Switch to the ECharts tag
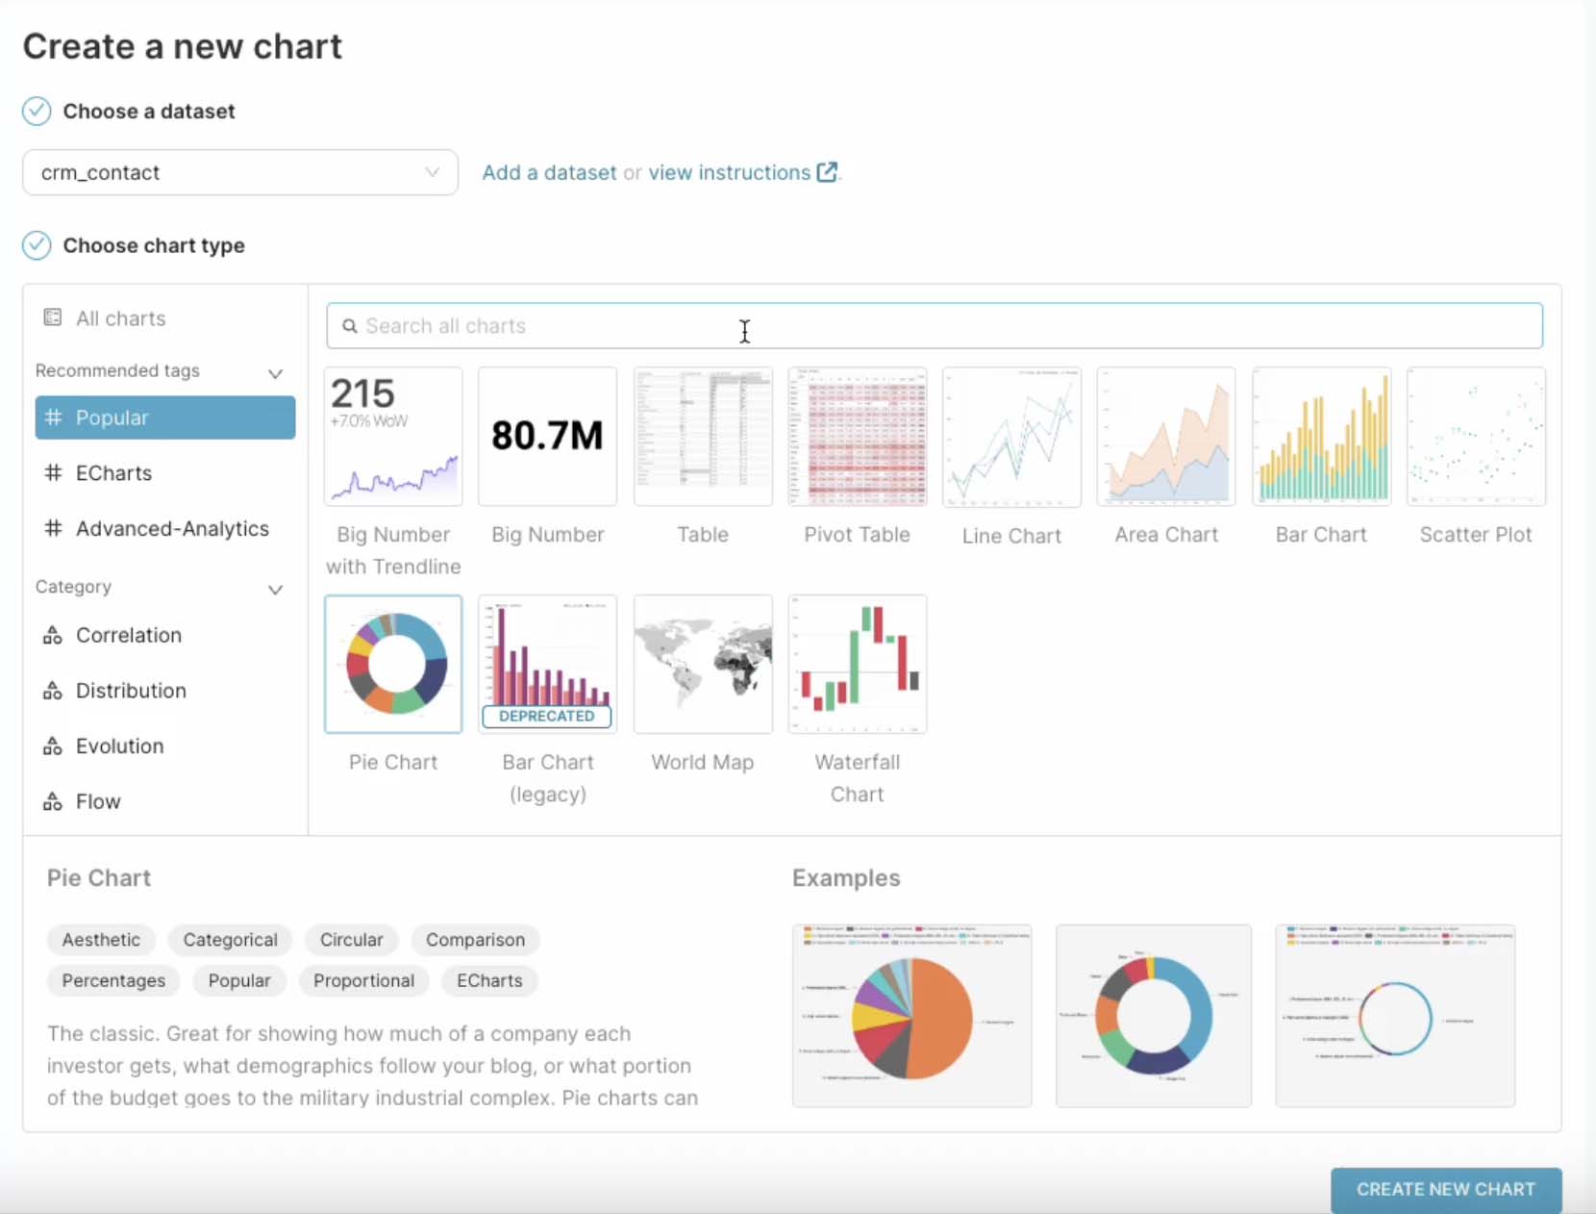The width and height of the screenshot is (1596, 1214). 113,473
